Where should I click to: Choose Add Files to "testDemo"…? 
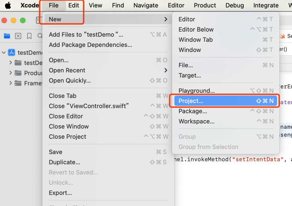[x=108, y=35]
